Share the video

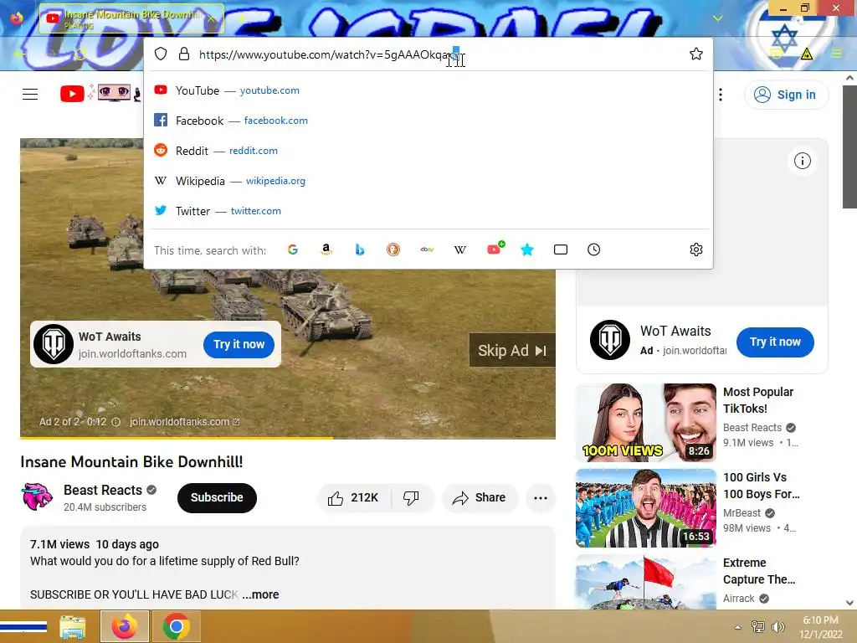tap(480, 497)
